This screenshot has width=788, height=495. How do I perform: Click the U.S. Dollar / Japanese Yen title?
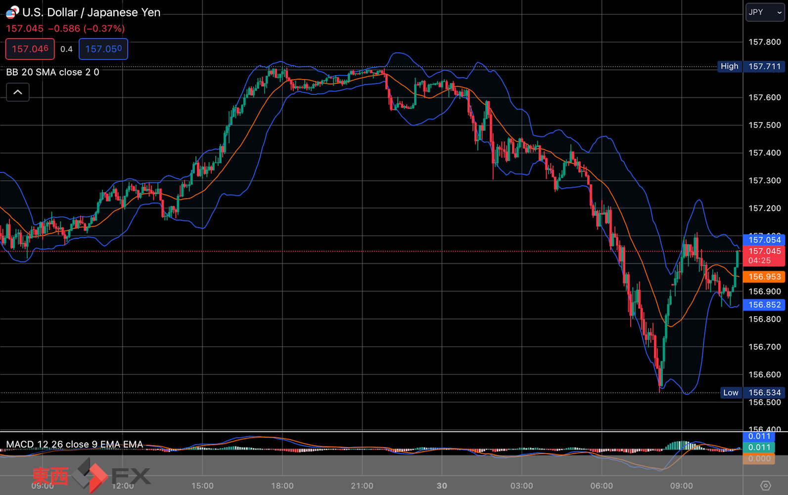tap(92, 12)
